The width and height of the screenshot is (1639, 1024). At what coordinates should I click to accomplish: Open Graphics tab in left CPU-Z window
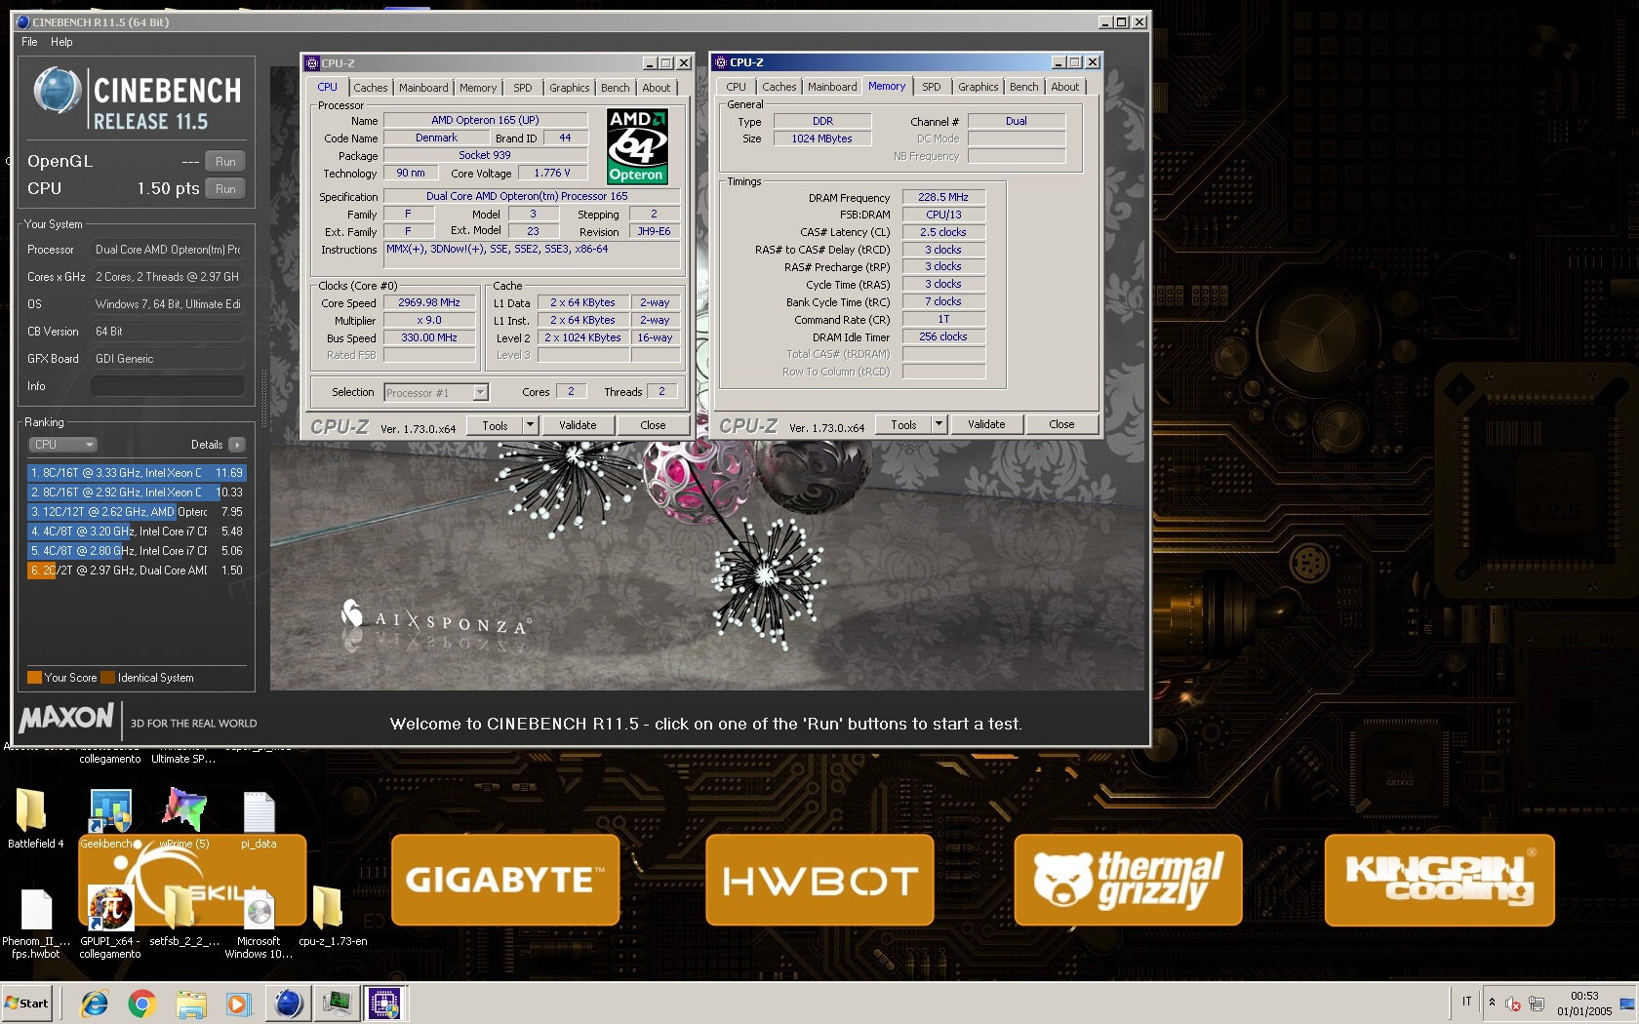[x=570, y=88]
